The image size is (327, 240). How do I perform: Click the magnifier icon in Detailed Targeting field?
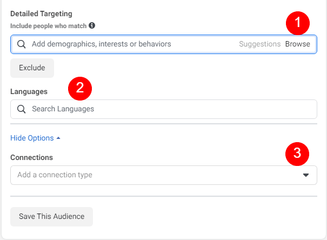point(22,44)
